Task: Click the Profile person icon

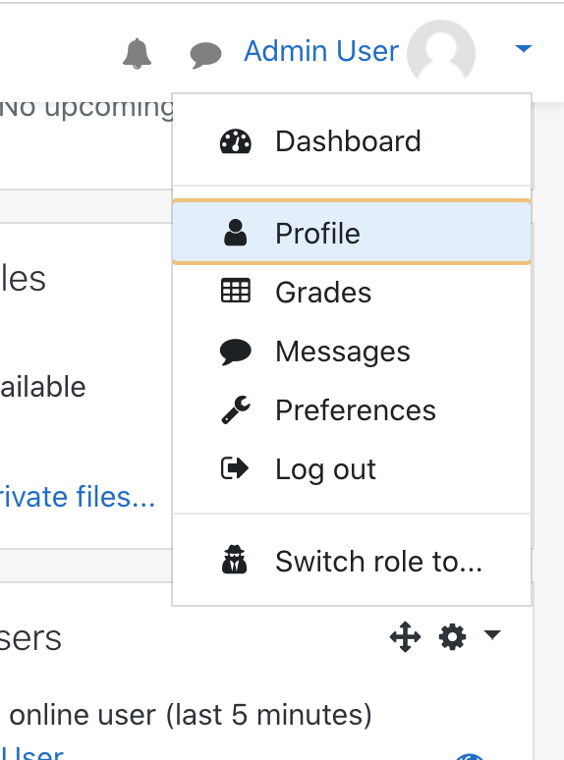Action: coord(235,233)
